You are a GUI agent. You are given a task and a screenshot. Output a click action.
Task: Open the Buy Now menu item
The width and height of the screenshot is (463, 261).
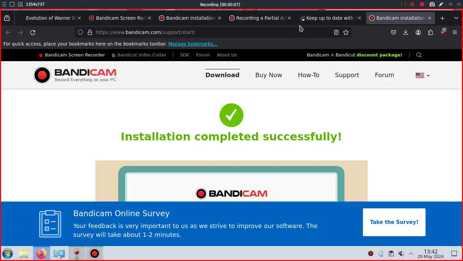[269, 75]
